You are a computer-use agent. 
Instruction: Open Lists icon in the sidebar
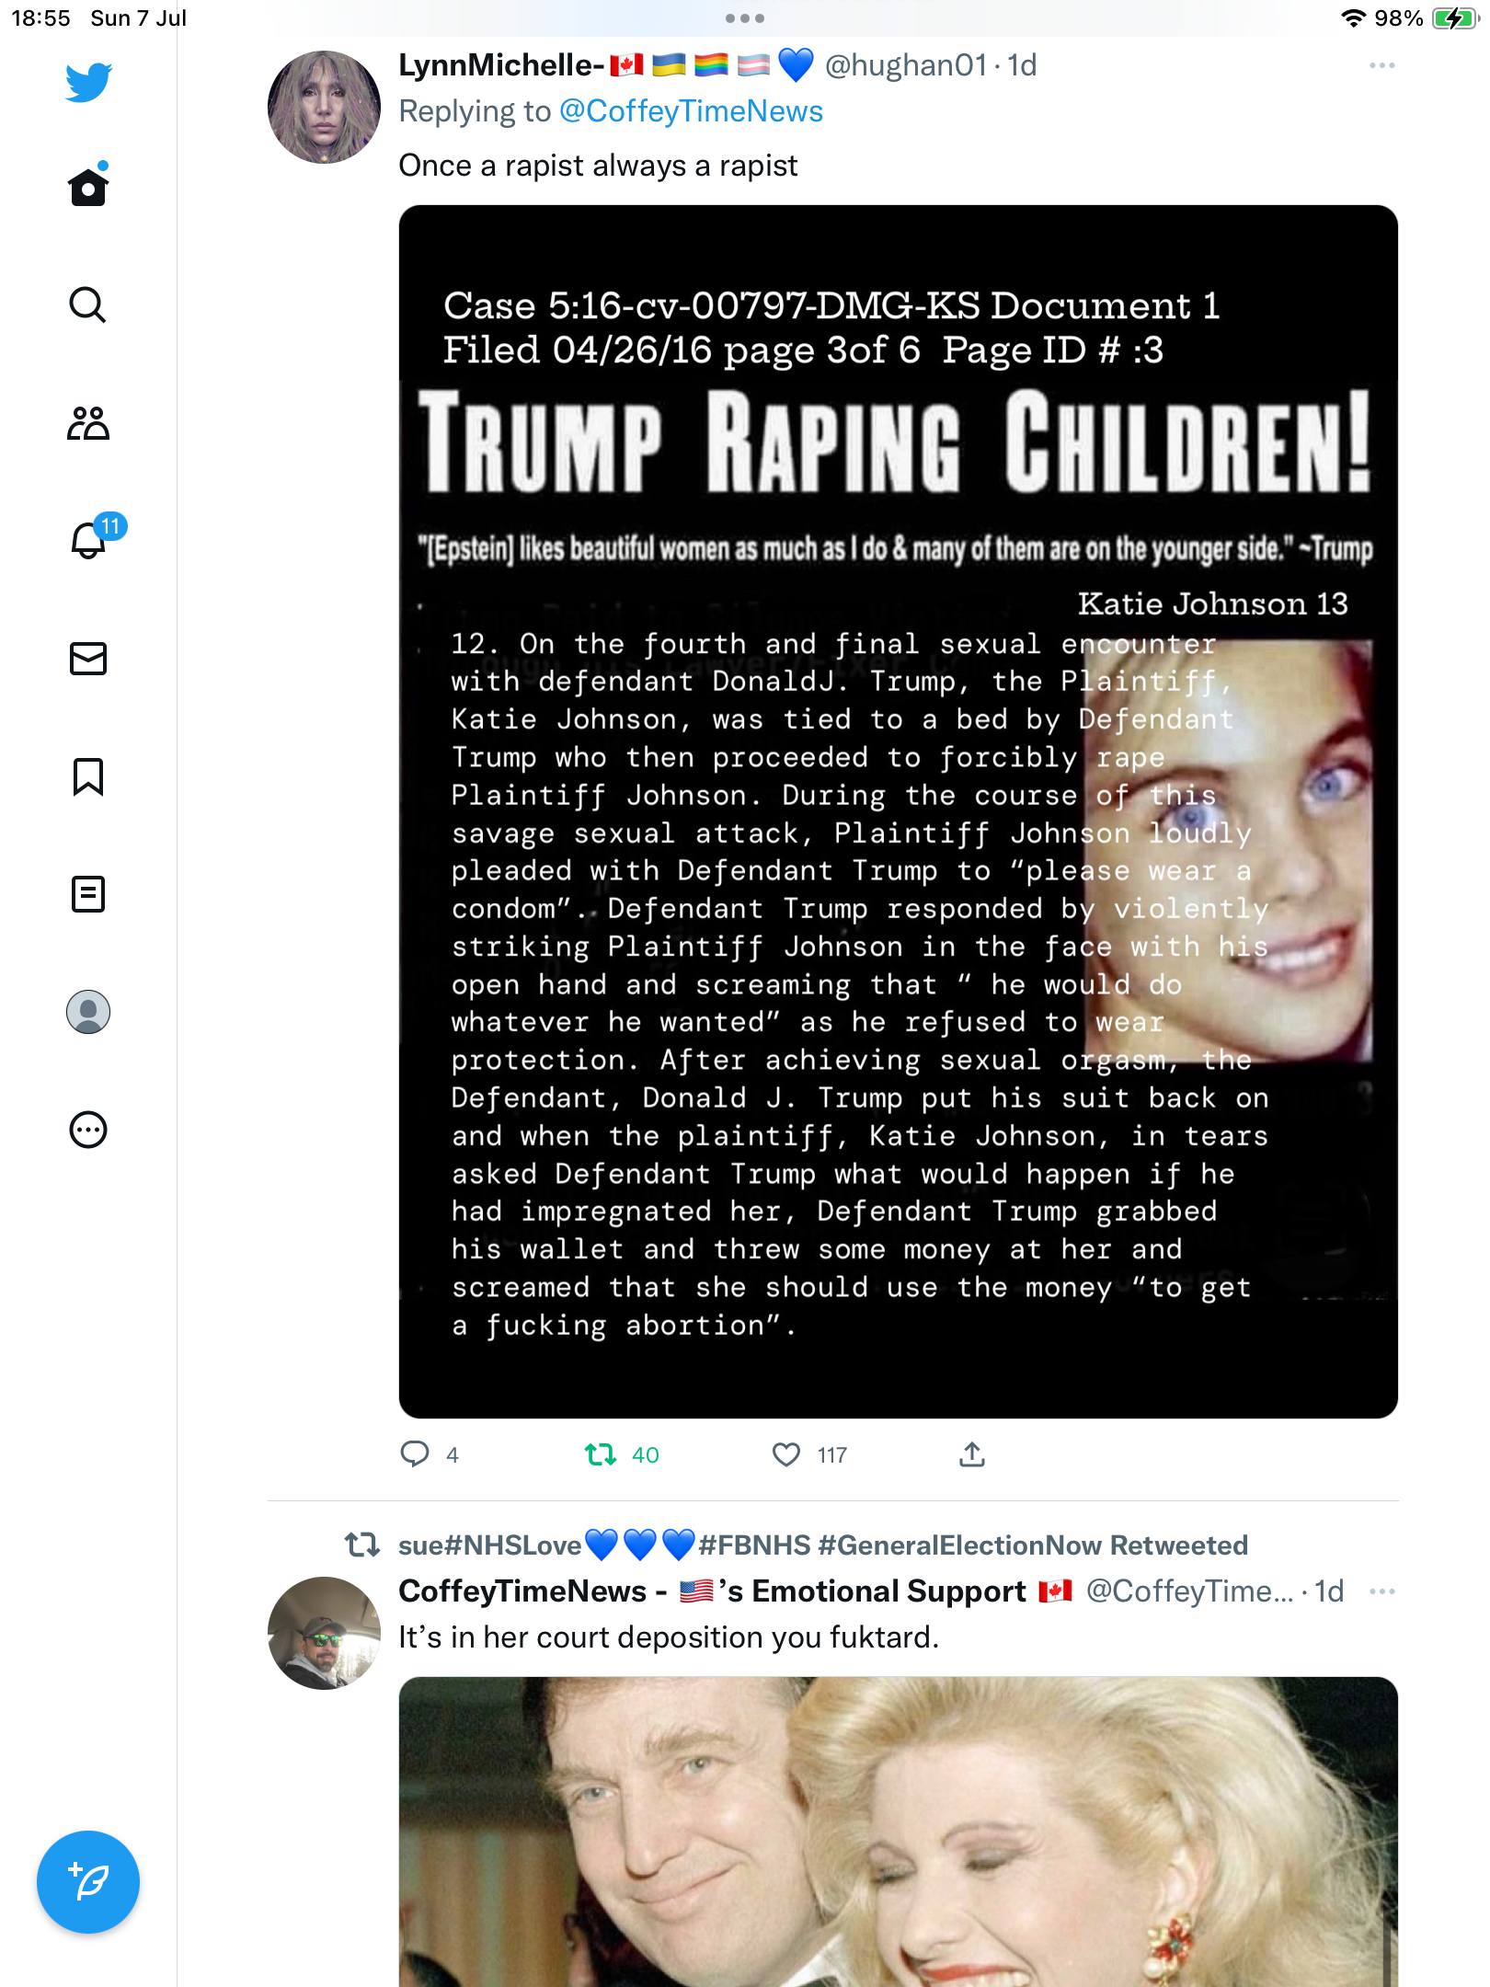point(88,894)
